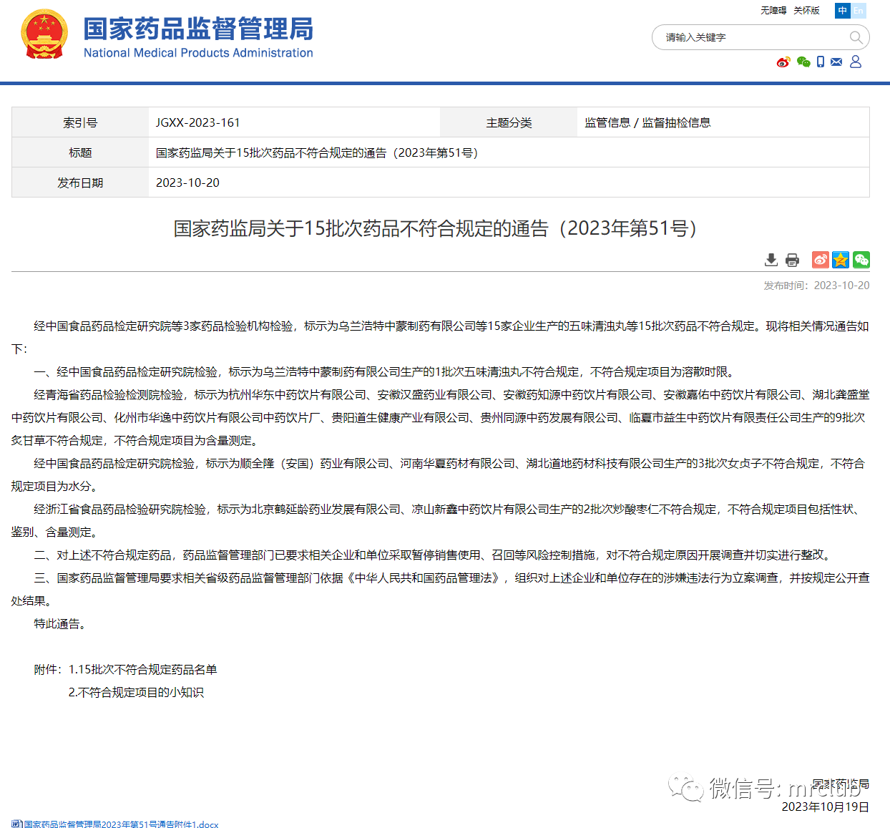This screenshot has height=828, width=890.
Task: Open the user account icon in header
Action: pyautogui.click(x=856, y=62)
